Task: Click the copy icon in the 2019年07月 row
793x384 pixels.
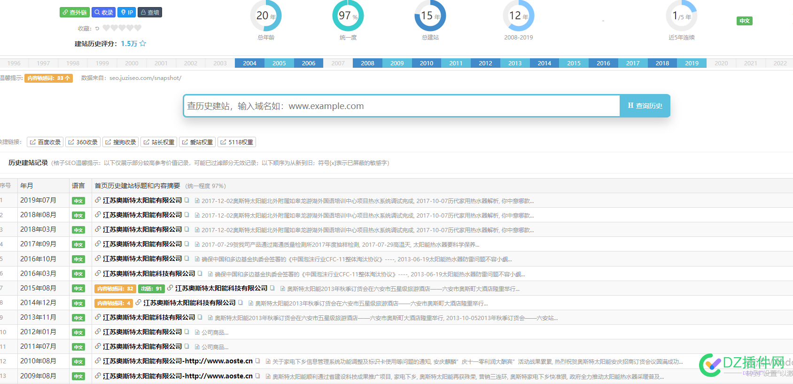Action: (187, 200)
